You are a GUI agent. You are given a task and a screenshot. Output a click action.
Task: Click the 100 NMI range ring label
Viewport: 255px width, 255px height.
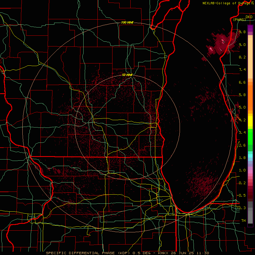(x=127, y=22)
